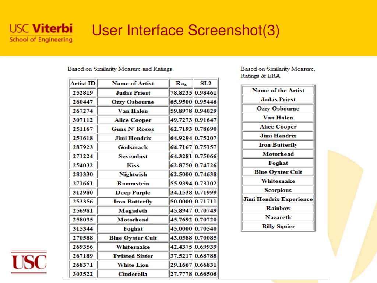Screen dimensions: 377x283
Task: Select Van Halen in the left table
Action: (133, 111)
